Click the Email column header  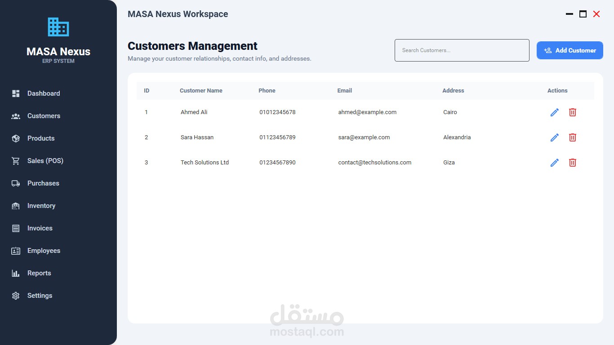click(x=345, y=91)
